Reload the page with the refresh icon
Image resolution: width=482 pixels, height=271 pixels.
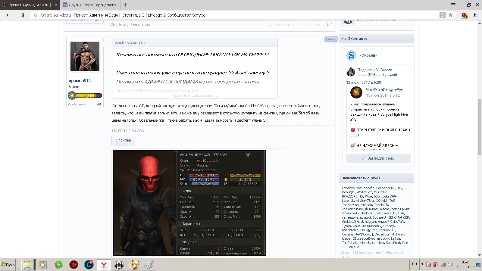pos(36,15)
